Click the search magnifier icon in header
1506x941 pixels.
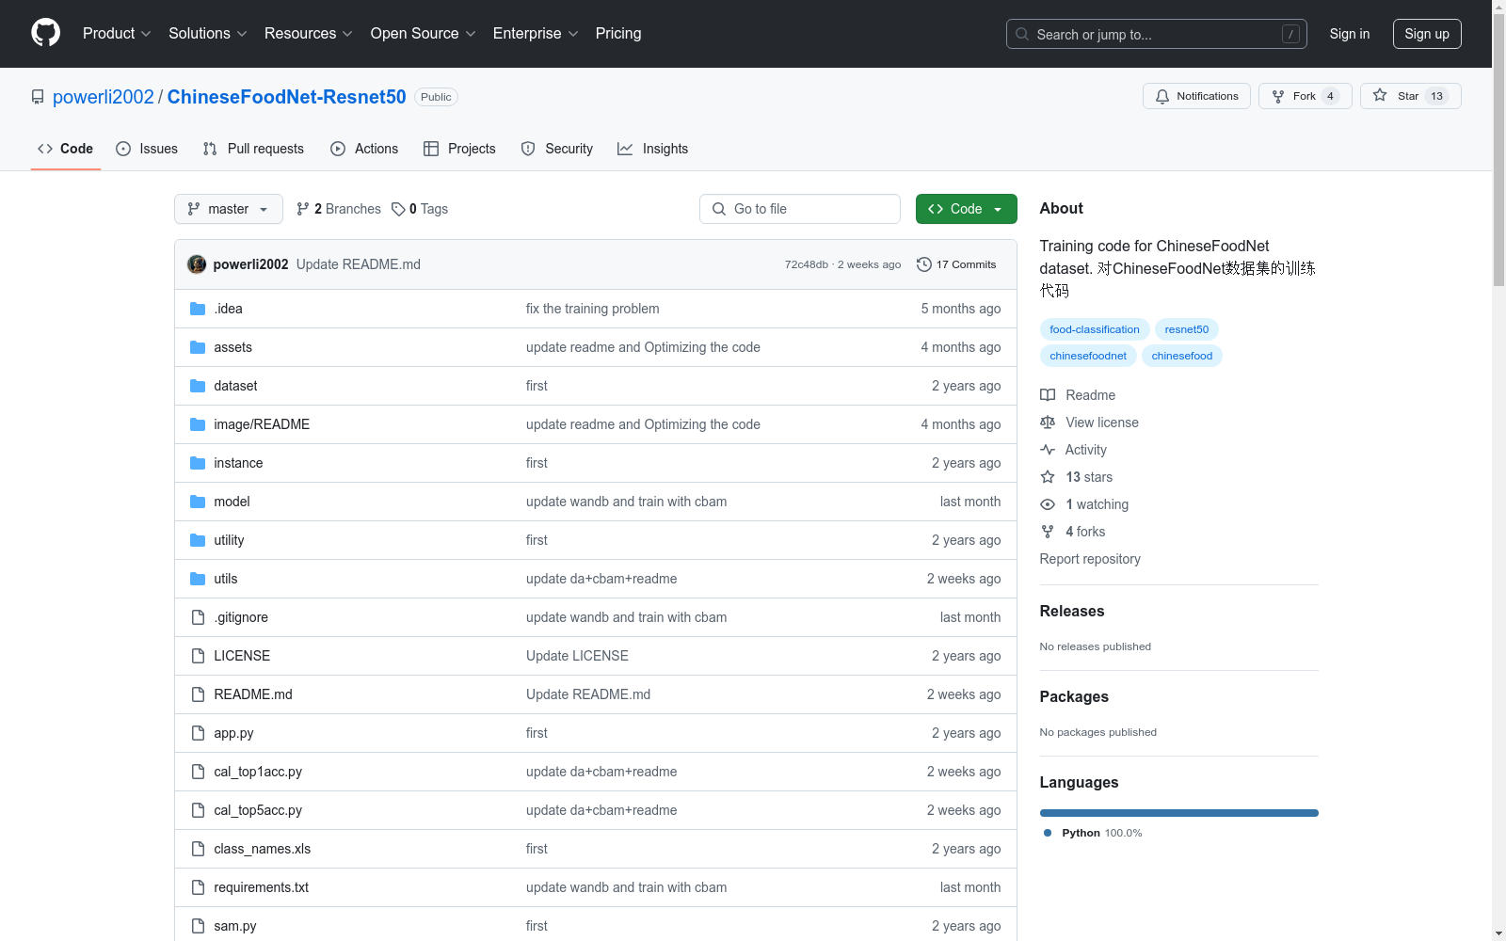[x=1022, y=34]
